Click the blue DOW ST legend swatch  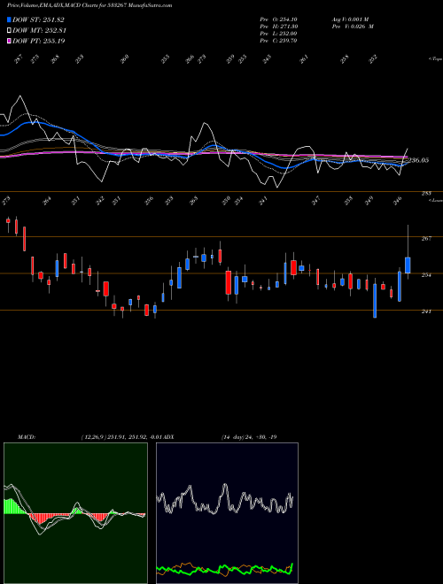(x=9, y=19)
